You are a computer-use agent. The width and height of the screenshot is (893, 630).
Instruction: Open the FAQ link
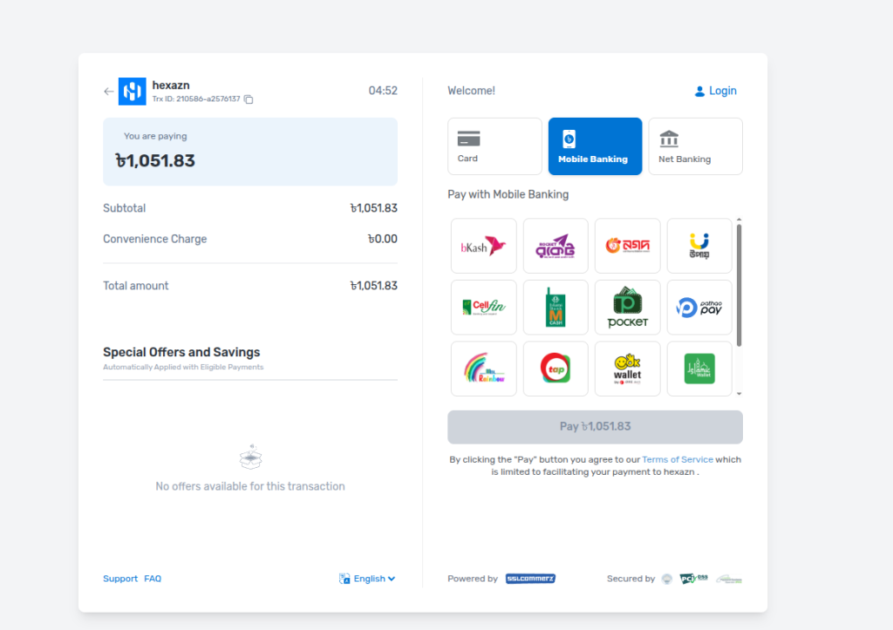point(153,579)
